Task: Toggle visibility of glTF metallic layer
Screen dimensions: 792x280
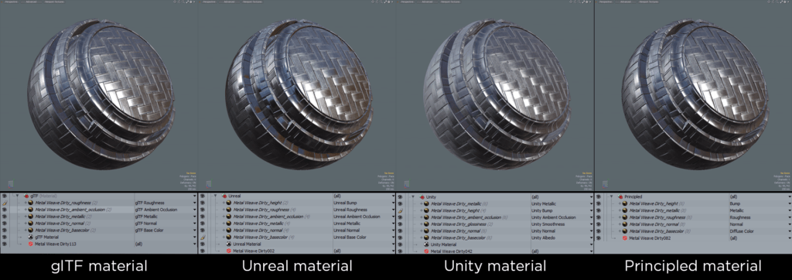Action: [x=4, y=217]
